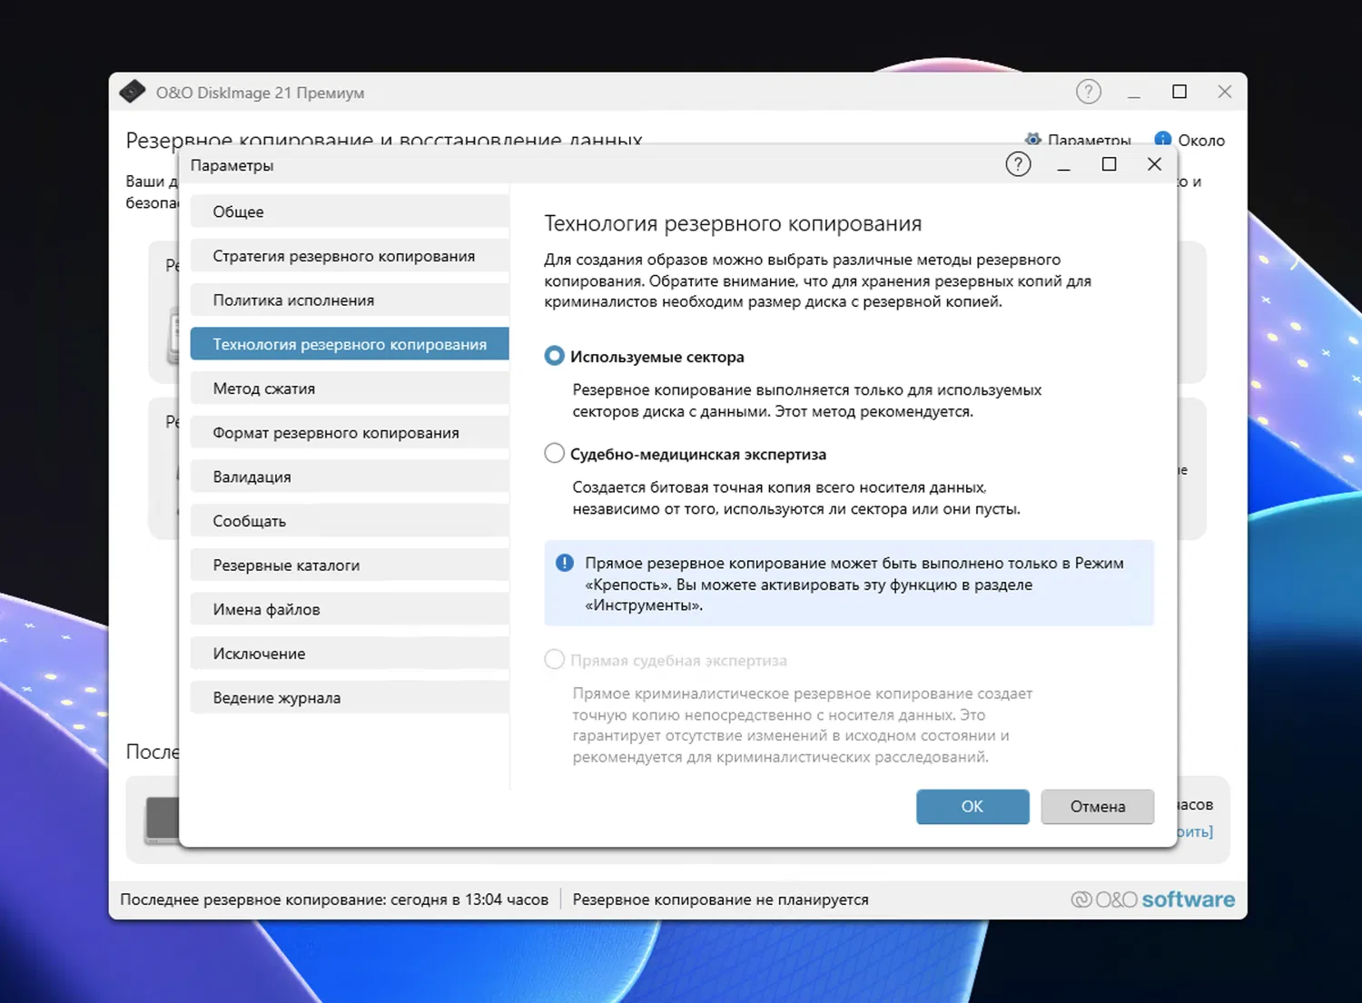Click the O&O software logo in status bar
Image resolution: width=1362 pixels, height=1003 pixels.
point(1153,900)
